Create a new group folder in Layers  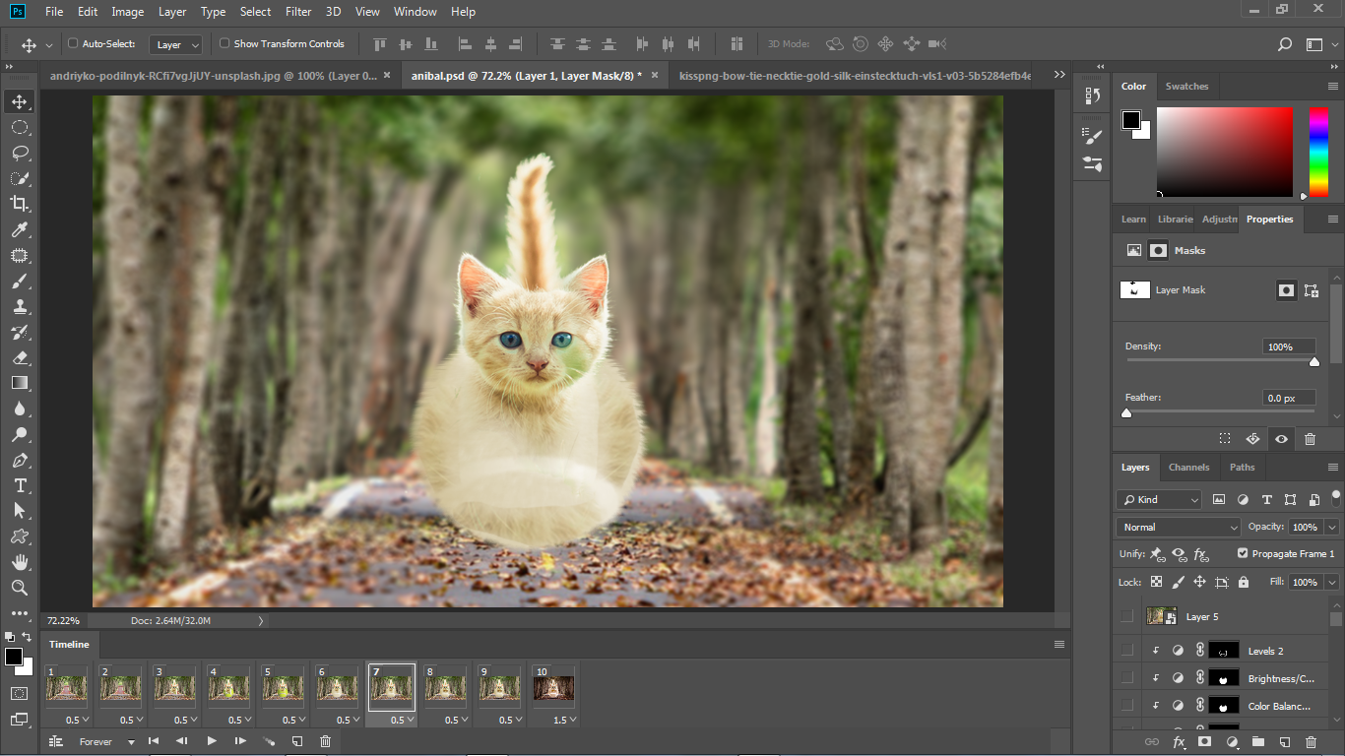pyautogui.click(x=1257, y=742)
